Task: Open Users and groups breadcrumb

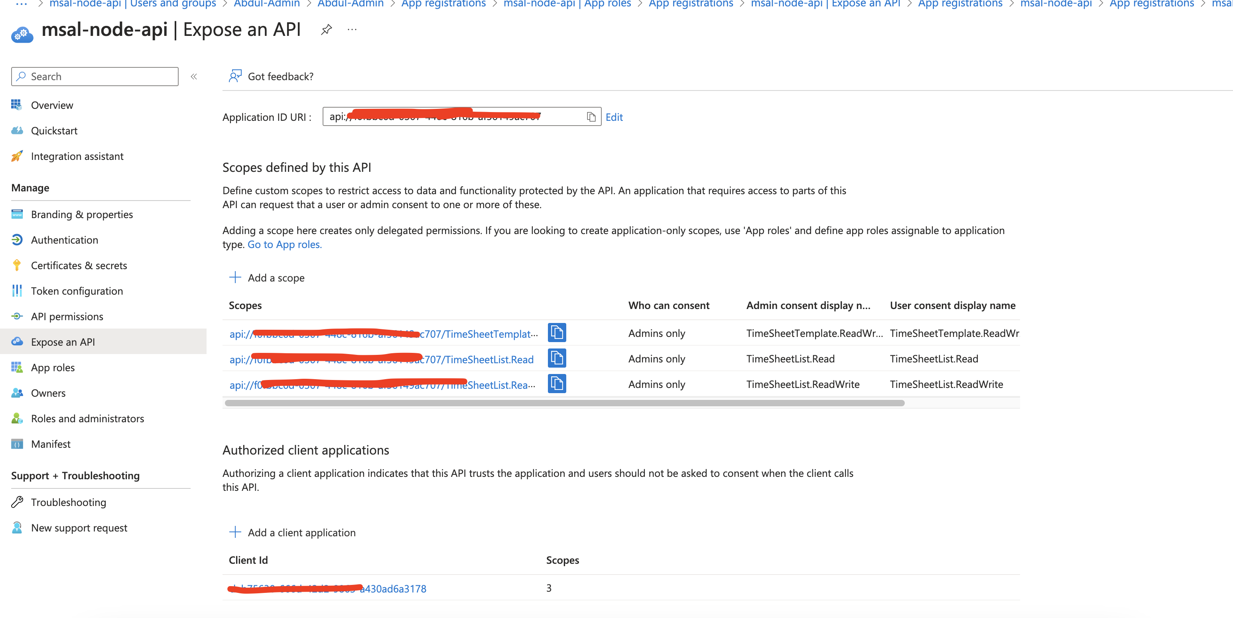Action: click(x=132, y=4)
